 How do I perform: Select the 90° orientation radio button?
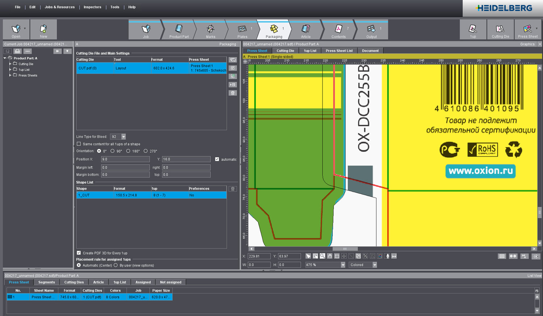coord(113,151)
